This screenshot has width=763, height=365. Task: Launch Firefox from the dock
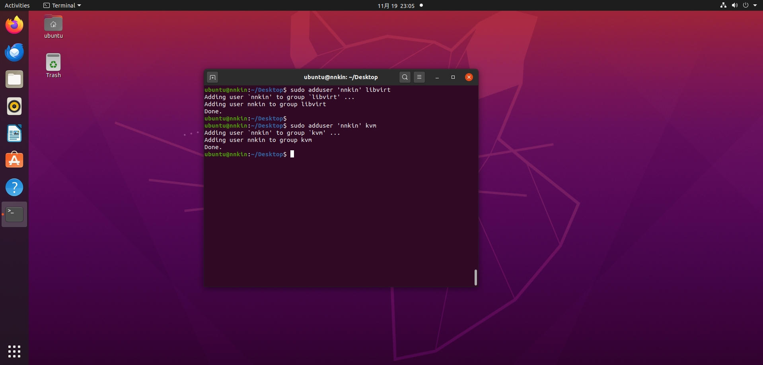pyautogui.click(x=14, y=25)
